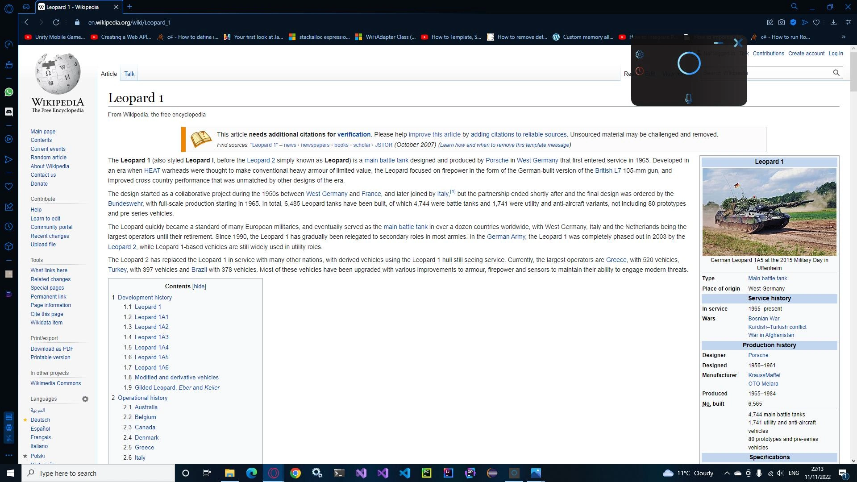Viewport: 857px width, 482px height.
Task: Click the Wikipedia search magnifier button
Action: point(836,73)
